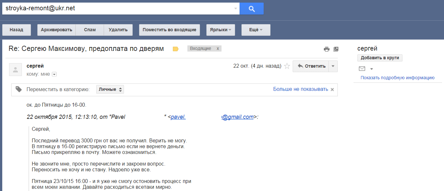Open the Ярлыки labels dropdown

click(x=221, y=30)
